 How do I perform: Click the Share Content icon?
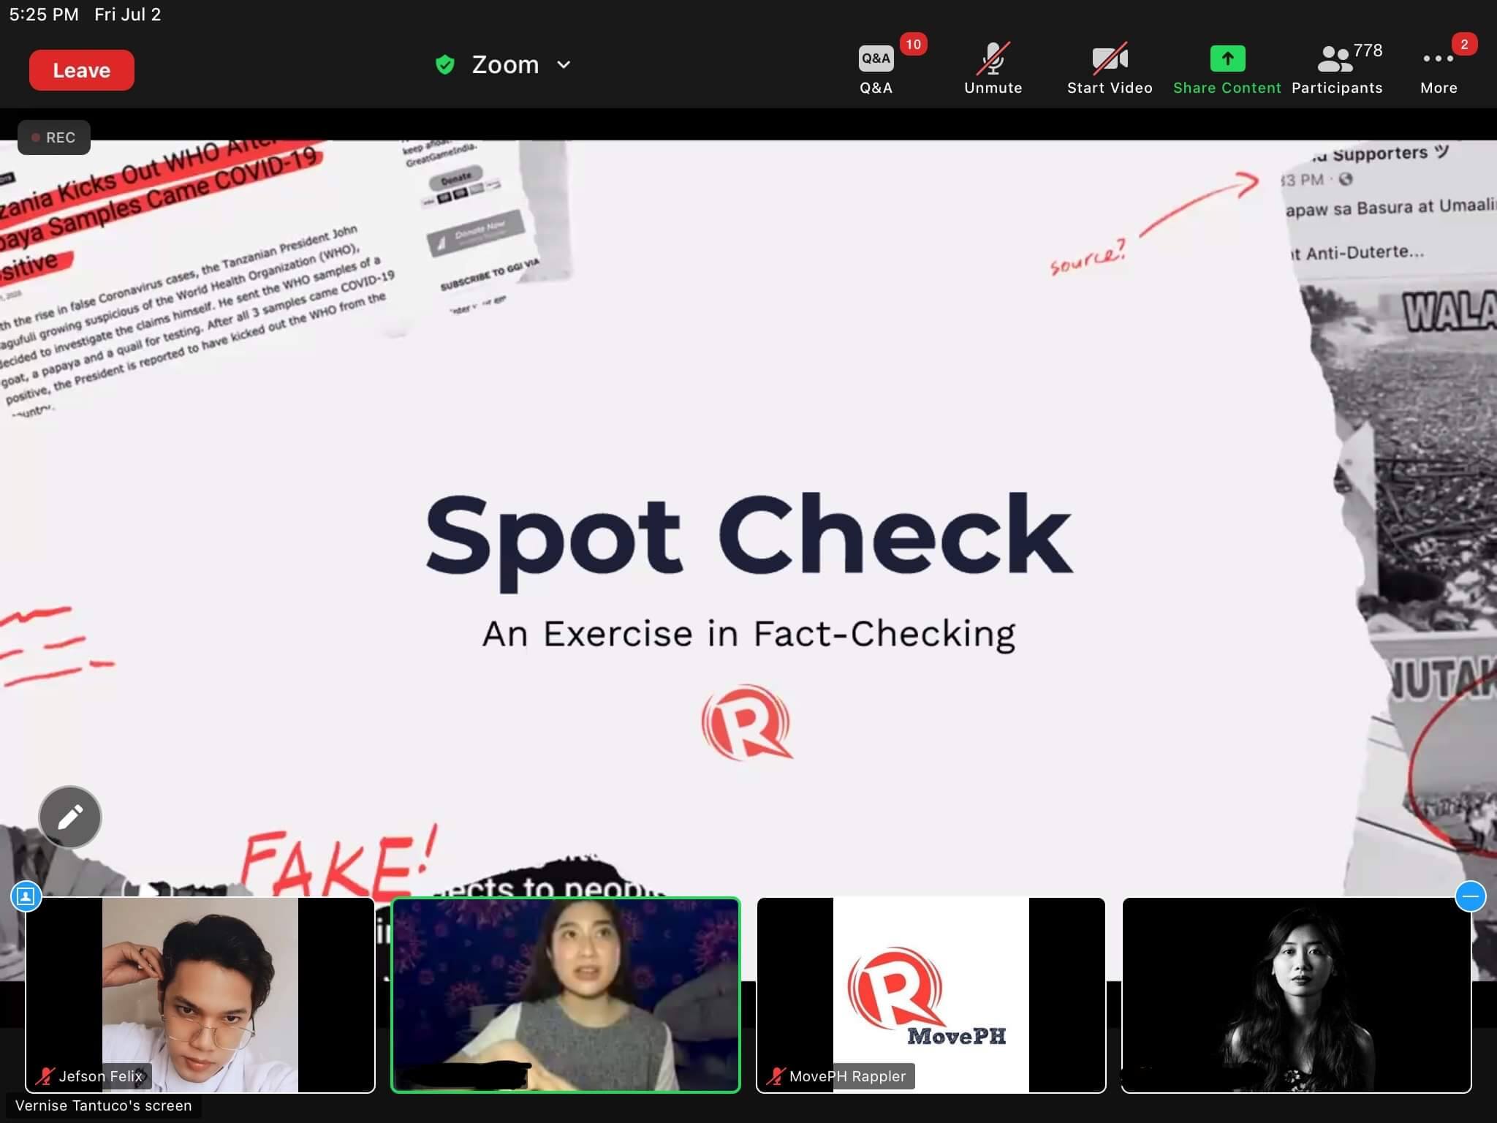pyautogui.click(x=1227, y=59)
